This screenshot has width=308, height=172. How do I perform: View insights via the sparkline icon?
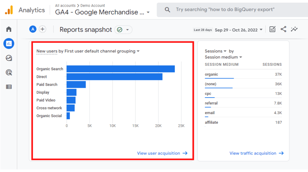tap(294, 29)
